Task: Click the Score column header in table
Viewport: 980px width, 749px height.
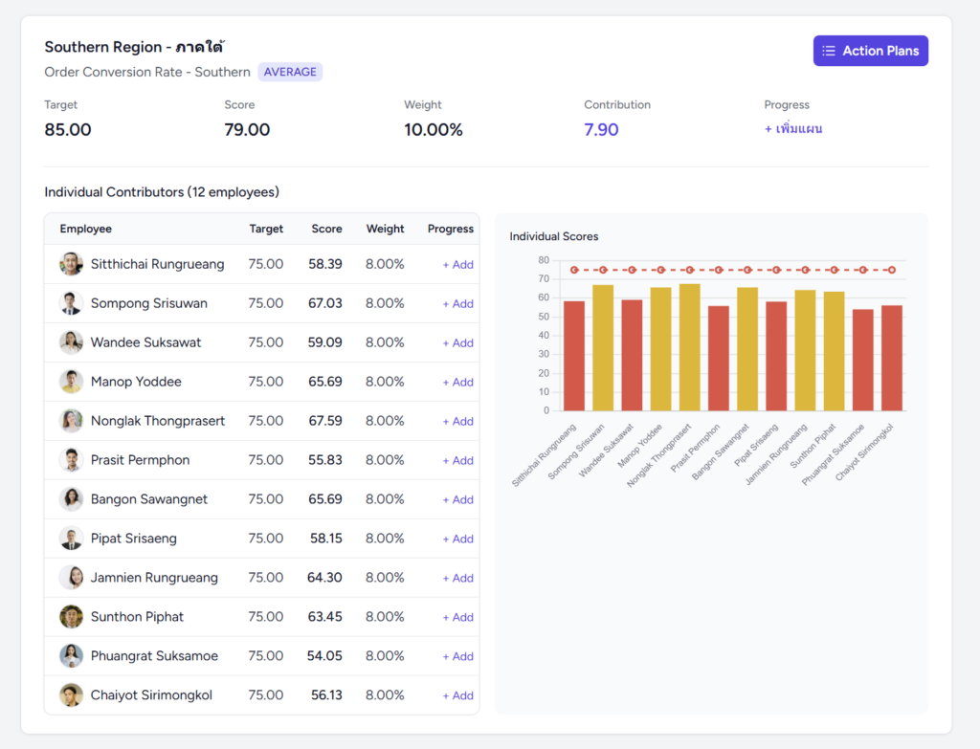Action: (x=326, y=229)
